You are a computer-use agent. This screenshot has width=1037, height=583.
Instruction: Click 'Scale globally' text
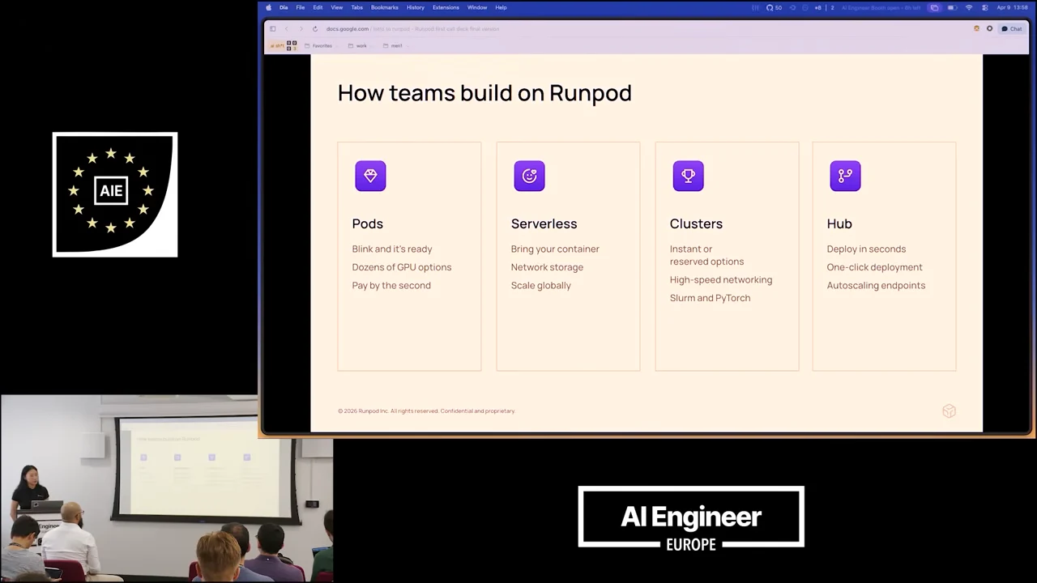540,285
